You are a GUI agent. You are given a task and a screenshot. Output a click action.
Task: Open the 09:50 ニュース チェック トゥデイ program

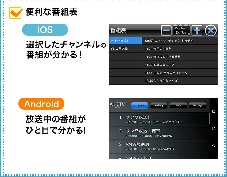click(x=180, y=41)
